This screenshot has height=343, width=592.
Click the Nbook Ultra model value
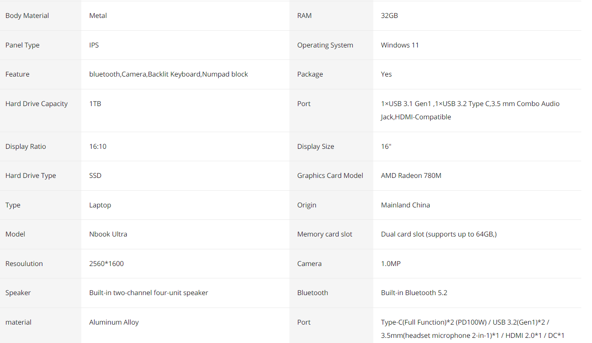108,234
